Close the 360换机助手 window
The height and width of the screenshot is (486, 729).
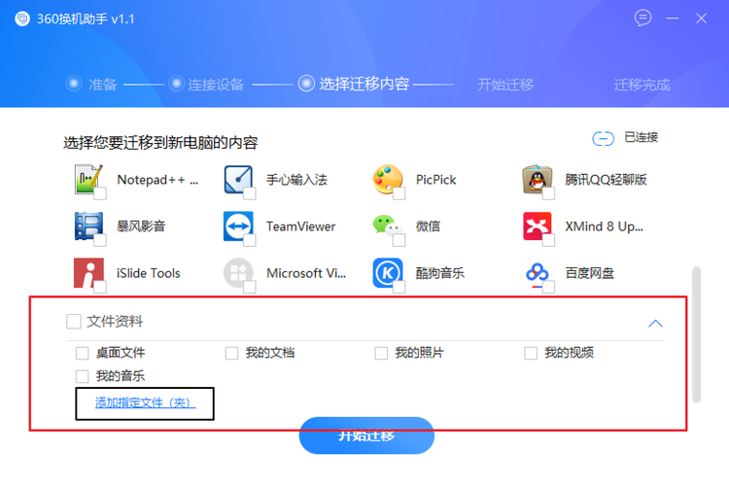tap(701, 18)
